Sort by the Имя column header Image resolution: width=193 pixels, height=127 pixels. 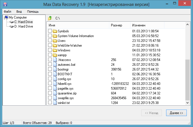click(x=78, y=25)
